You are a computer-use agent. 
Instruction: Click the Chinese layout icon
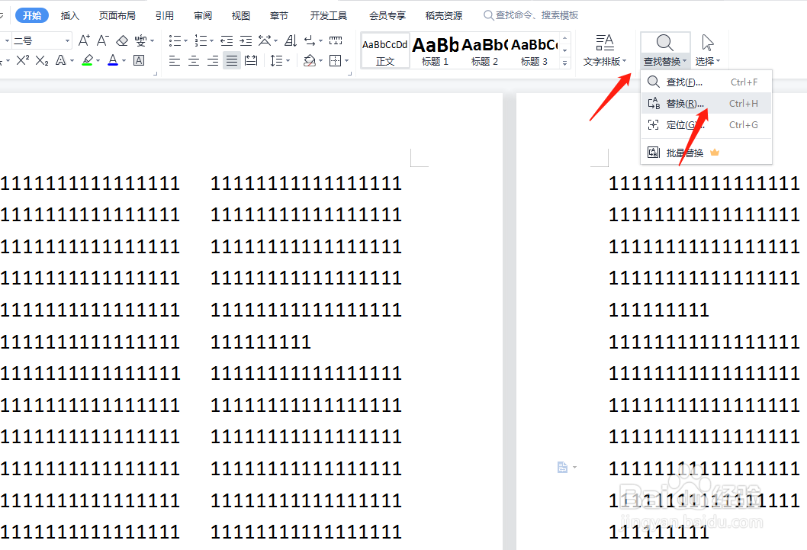[265, 40]
